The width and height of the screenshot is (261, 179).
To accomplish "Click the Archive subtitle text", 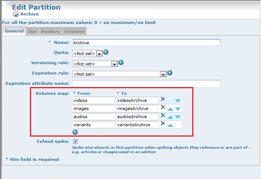I will [30, 14].
